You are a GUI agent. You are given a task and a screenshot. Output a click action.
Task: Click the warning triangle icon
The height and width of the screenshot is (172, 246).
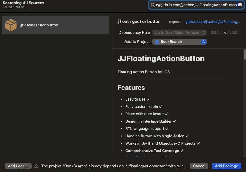[x=36, y=166]
